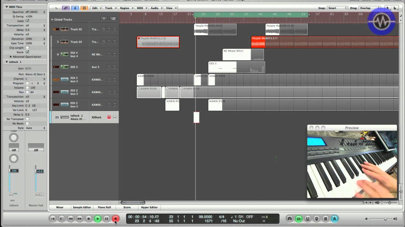Open the Piano Roll tab
Image resolution: width=405 pixels, height=227 pixels.
(104, 207)
